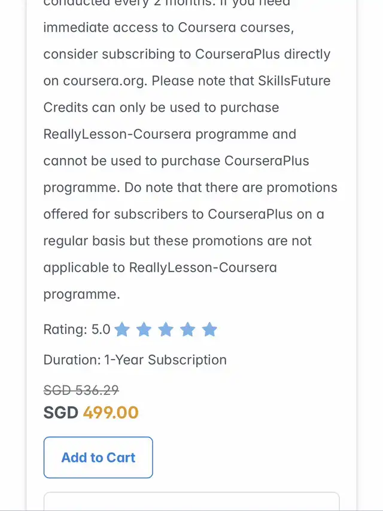Viewport: 383px width, 511px height.
Task: Click the "regular basis but these promotions" line
Action: coord(177,241)
